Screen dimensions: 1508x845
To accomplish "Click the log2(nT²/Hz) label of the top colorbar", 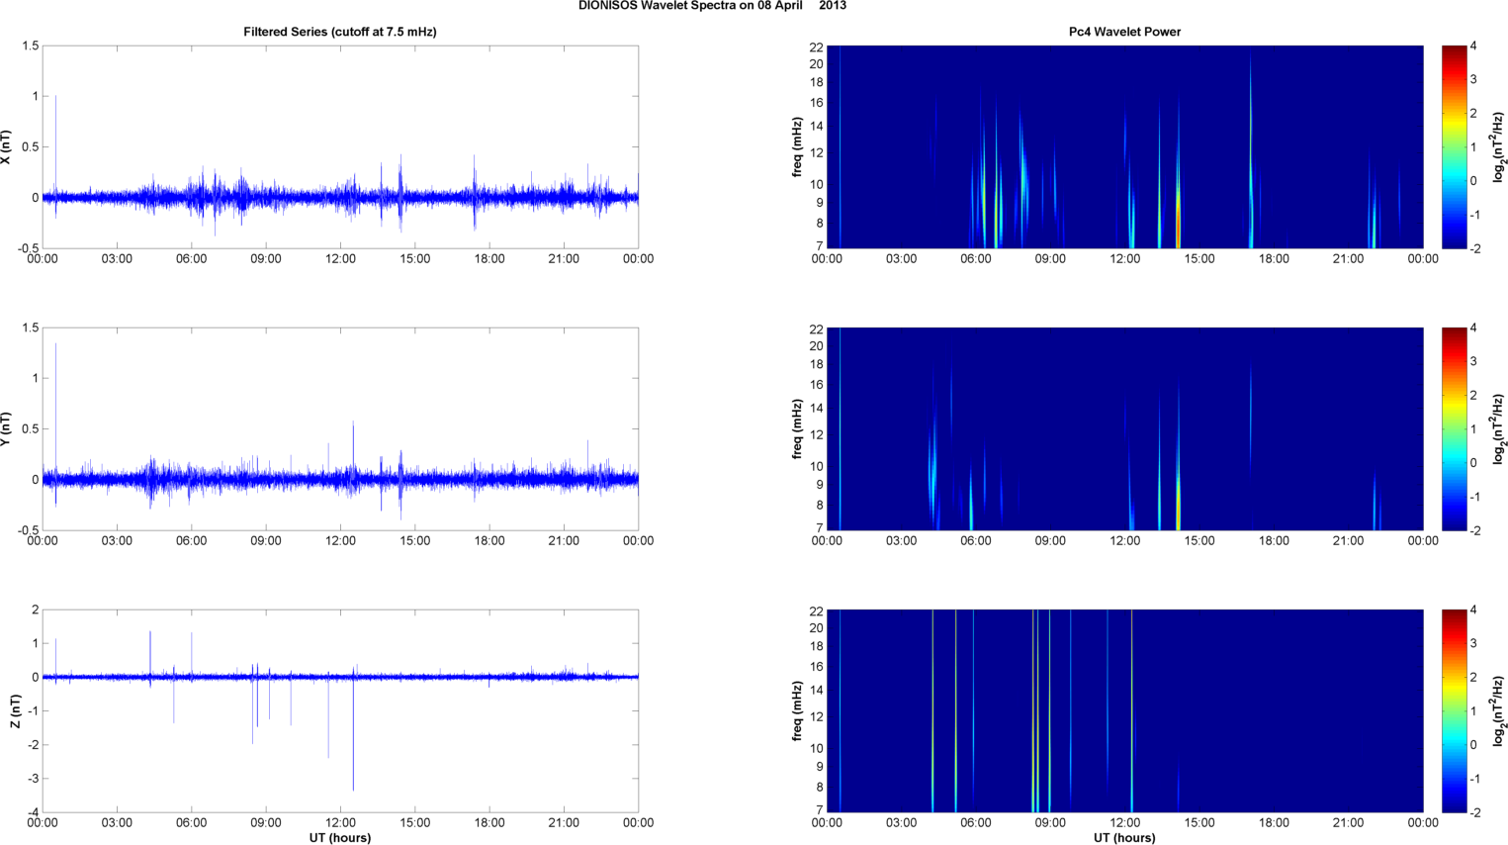I will click(x=1499, y=147).
